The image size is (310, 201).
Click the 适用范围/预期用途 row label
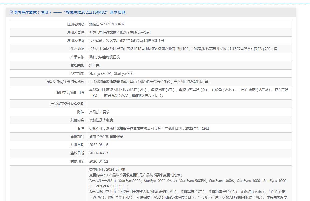coord(70,93)
